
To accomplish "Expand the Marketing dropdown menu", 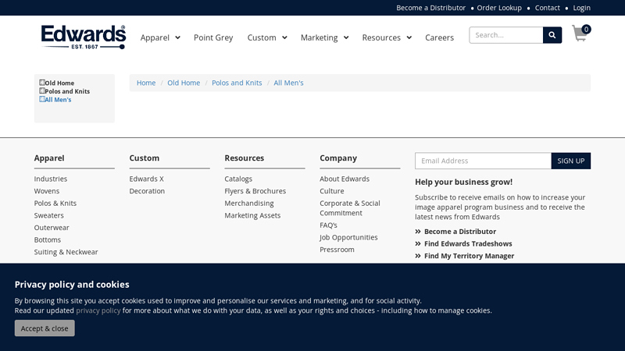I will 324,37.
